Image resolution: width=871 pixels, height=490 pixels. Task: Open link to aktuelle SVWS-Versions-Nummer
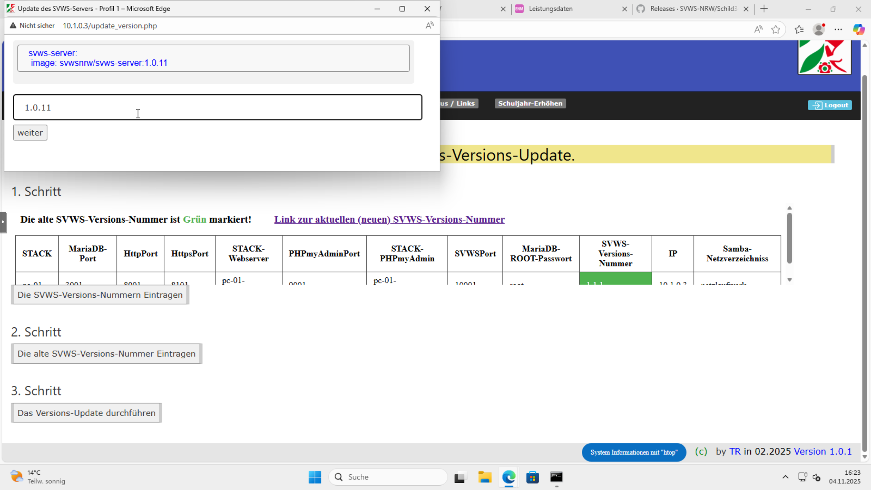coord(390,219)
